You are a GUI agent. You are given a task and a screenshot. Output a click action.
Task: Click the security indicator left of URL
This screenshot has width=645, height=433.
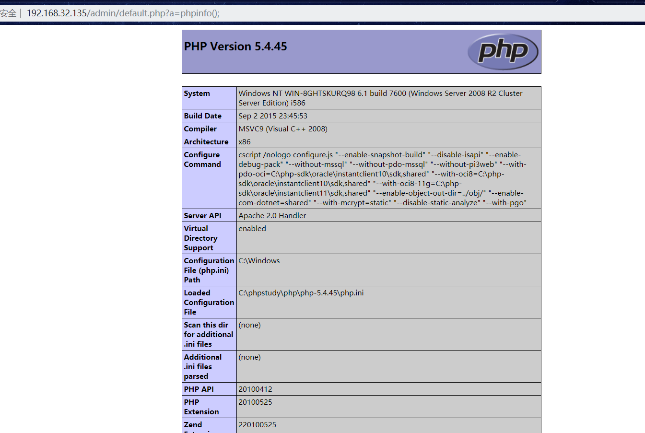click(8, 13)
